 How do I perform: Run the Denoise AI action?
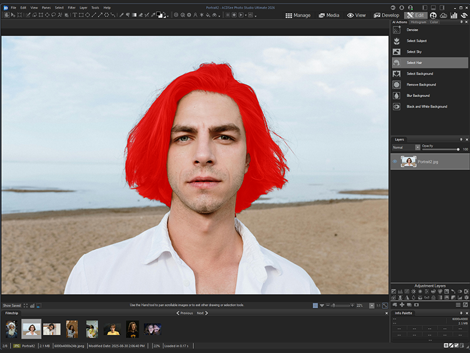tap(412, 29)
